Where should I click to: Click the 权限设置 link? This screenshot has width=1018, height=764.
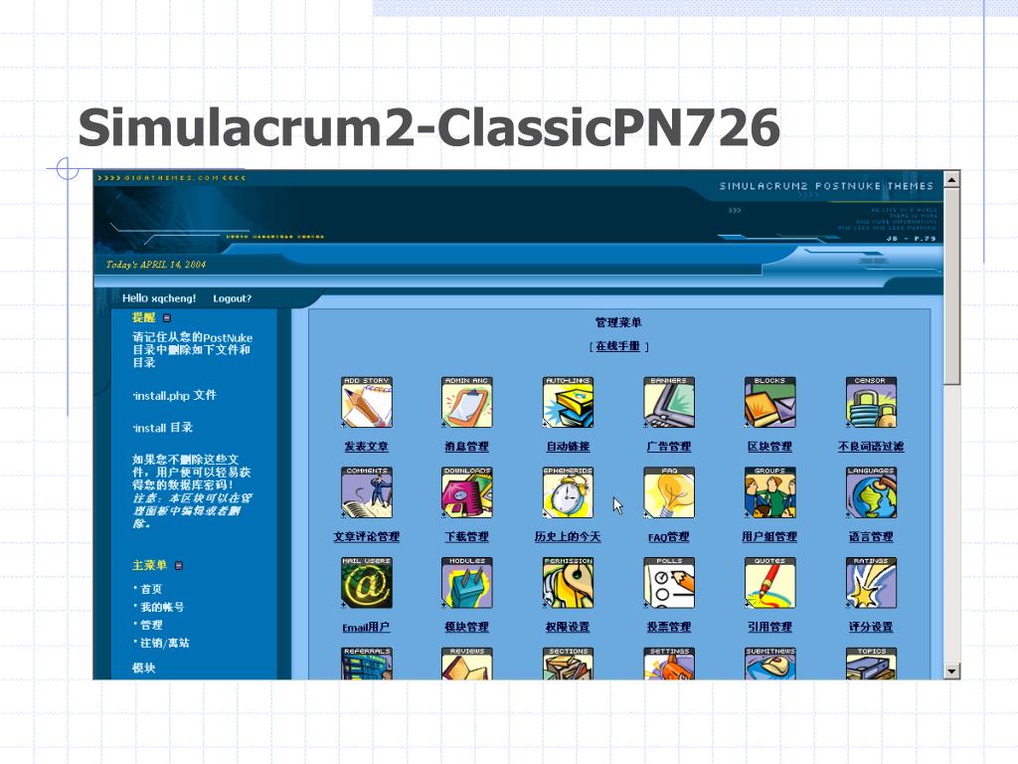(568, 627)
